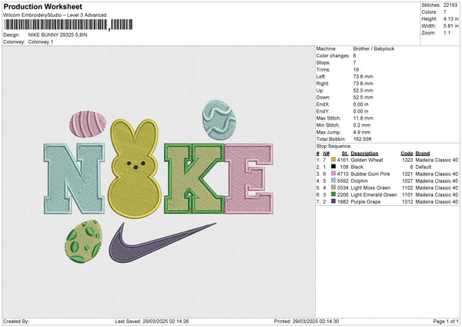
Task: Click the 'Production Worksheet' title
Action: tap(43, 6)
